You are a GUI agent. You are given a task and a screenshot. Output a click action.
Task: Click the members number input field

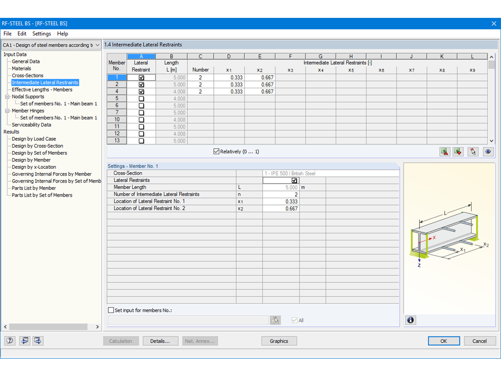click(188, 320)
